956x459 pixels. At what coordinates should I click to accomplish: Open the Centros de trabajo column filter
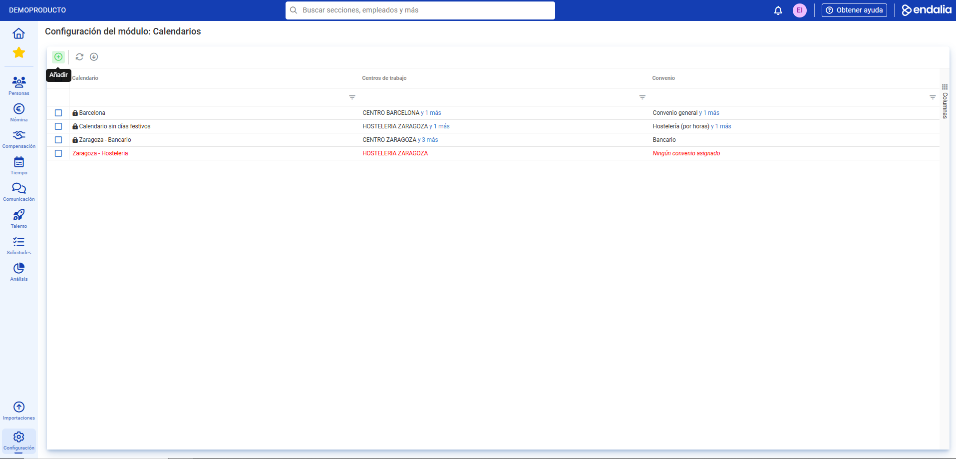(642, 97)
